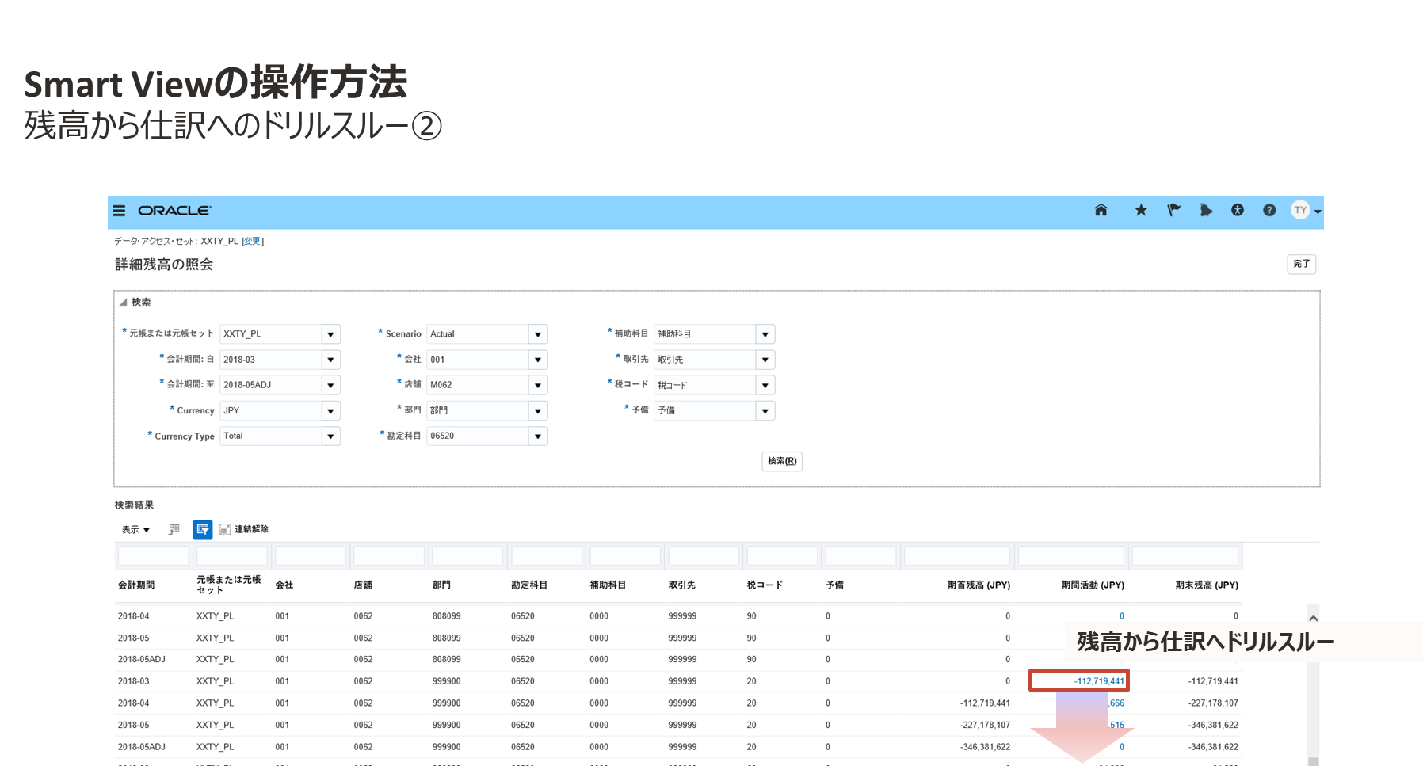This screenshot has width=1423, height=766.
Task: Open the 予備 search dropdown
Action: tap(765, 410)
